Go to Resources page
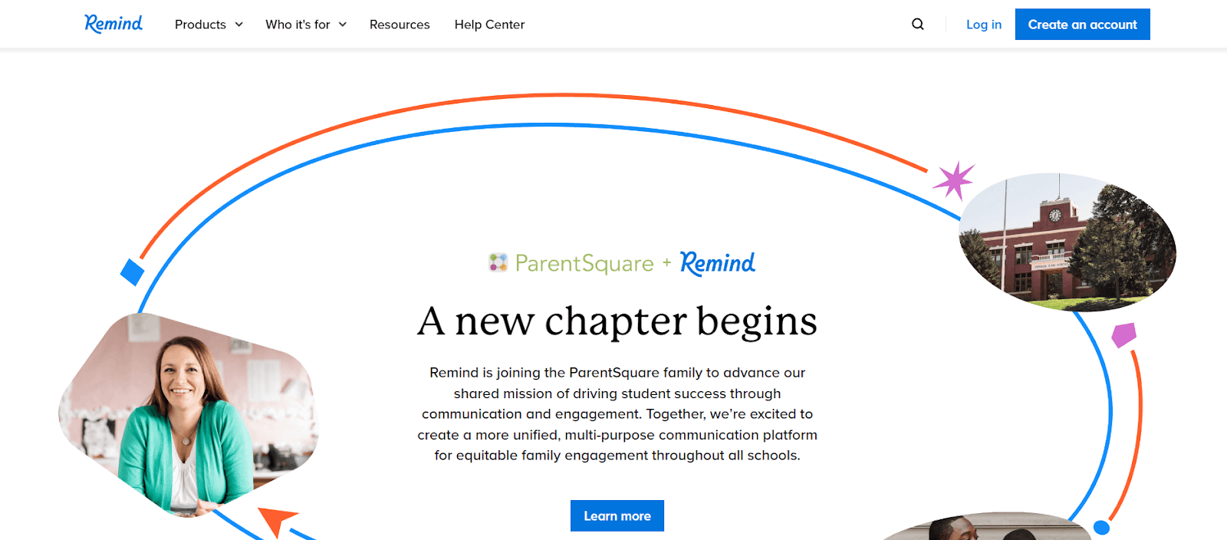Image resolution: width=1227 pixels, height=540 pixels. [x=400, y=25]
